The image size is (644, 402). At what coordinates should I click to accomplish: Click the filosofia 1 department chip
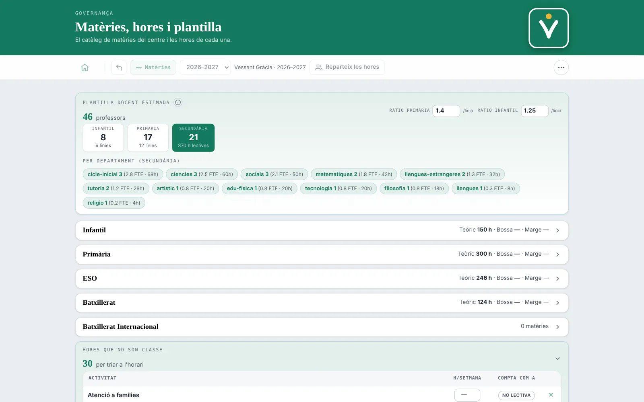(x=414, y=188)
